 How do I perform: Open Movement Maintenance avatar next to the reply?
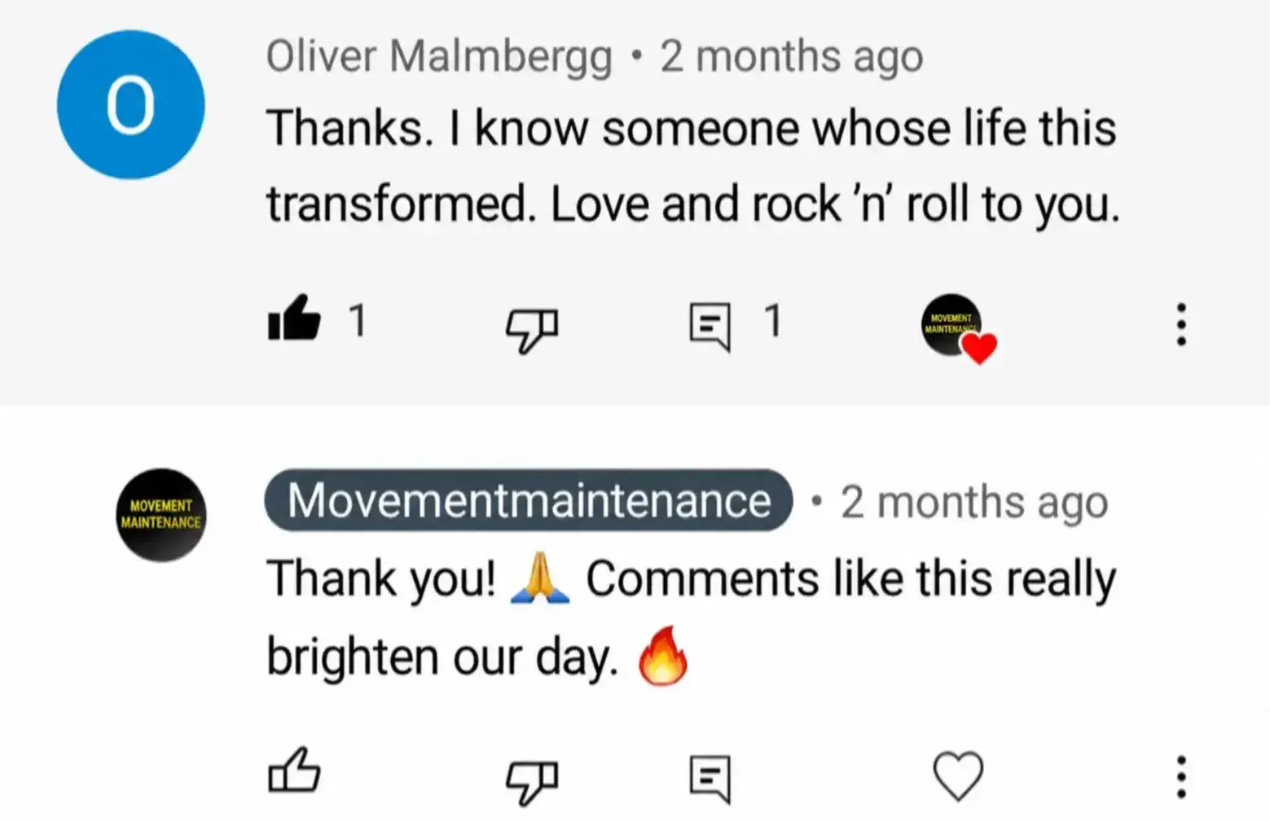point(161,515)
